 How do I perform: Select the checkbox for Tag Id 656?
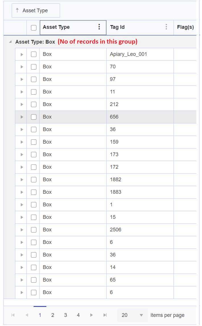[34, 117]
